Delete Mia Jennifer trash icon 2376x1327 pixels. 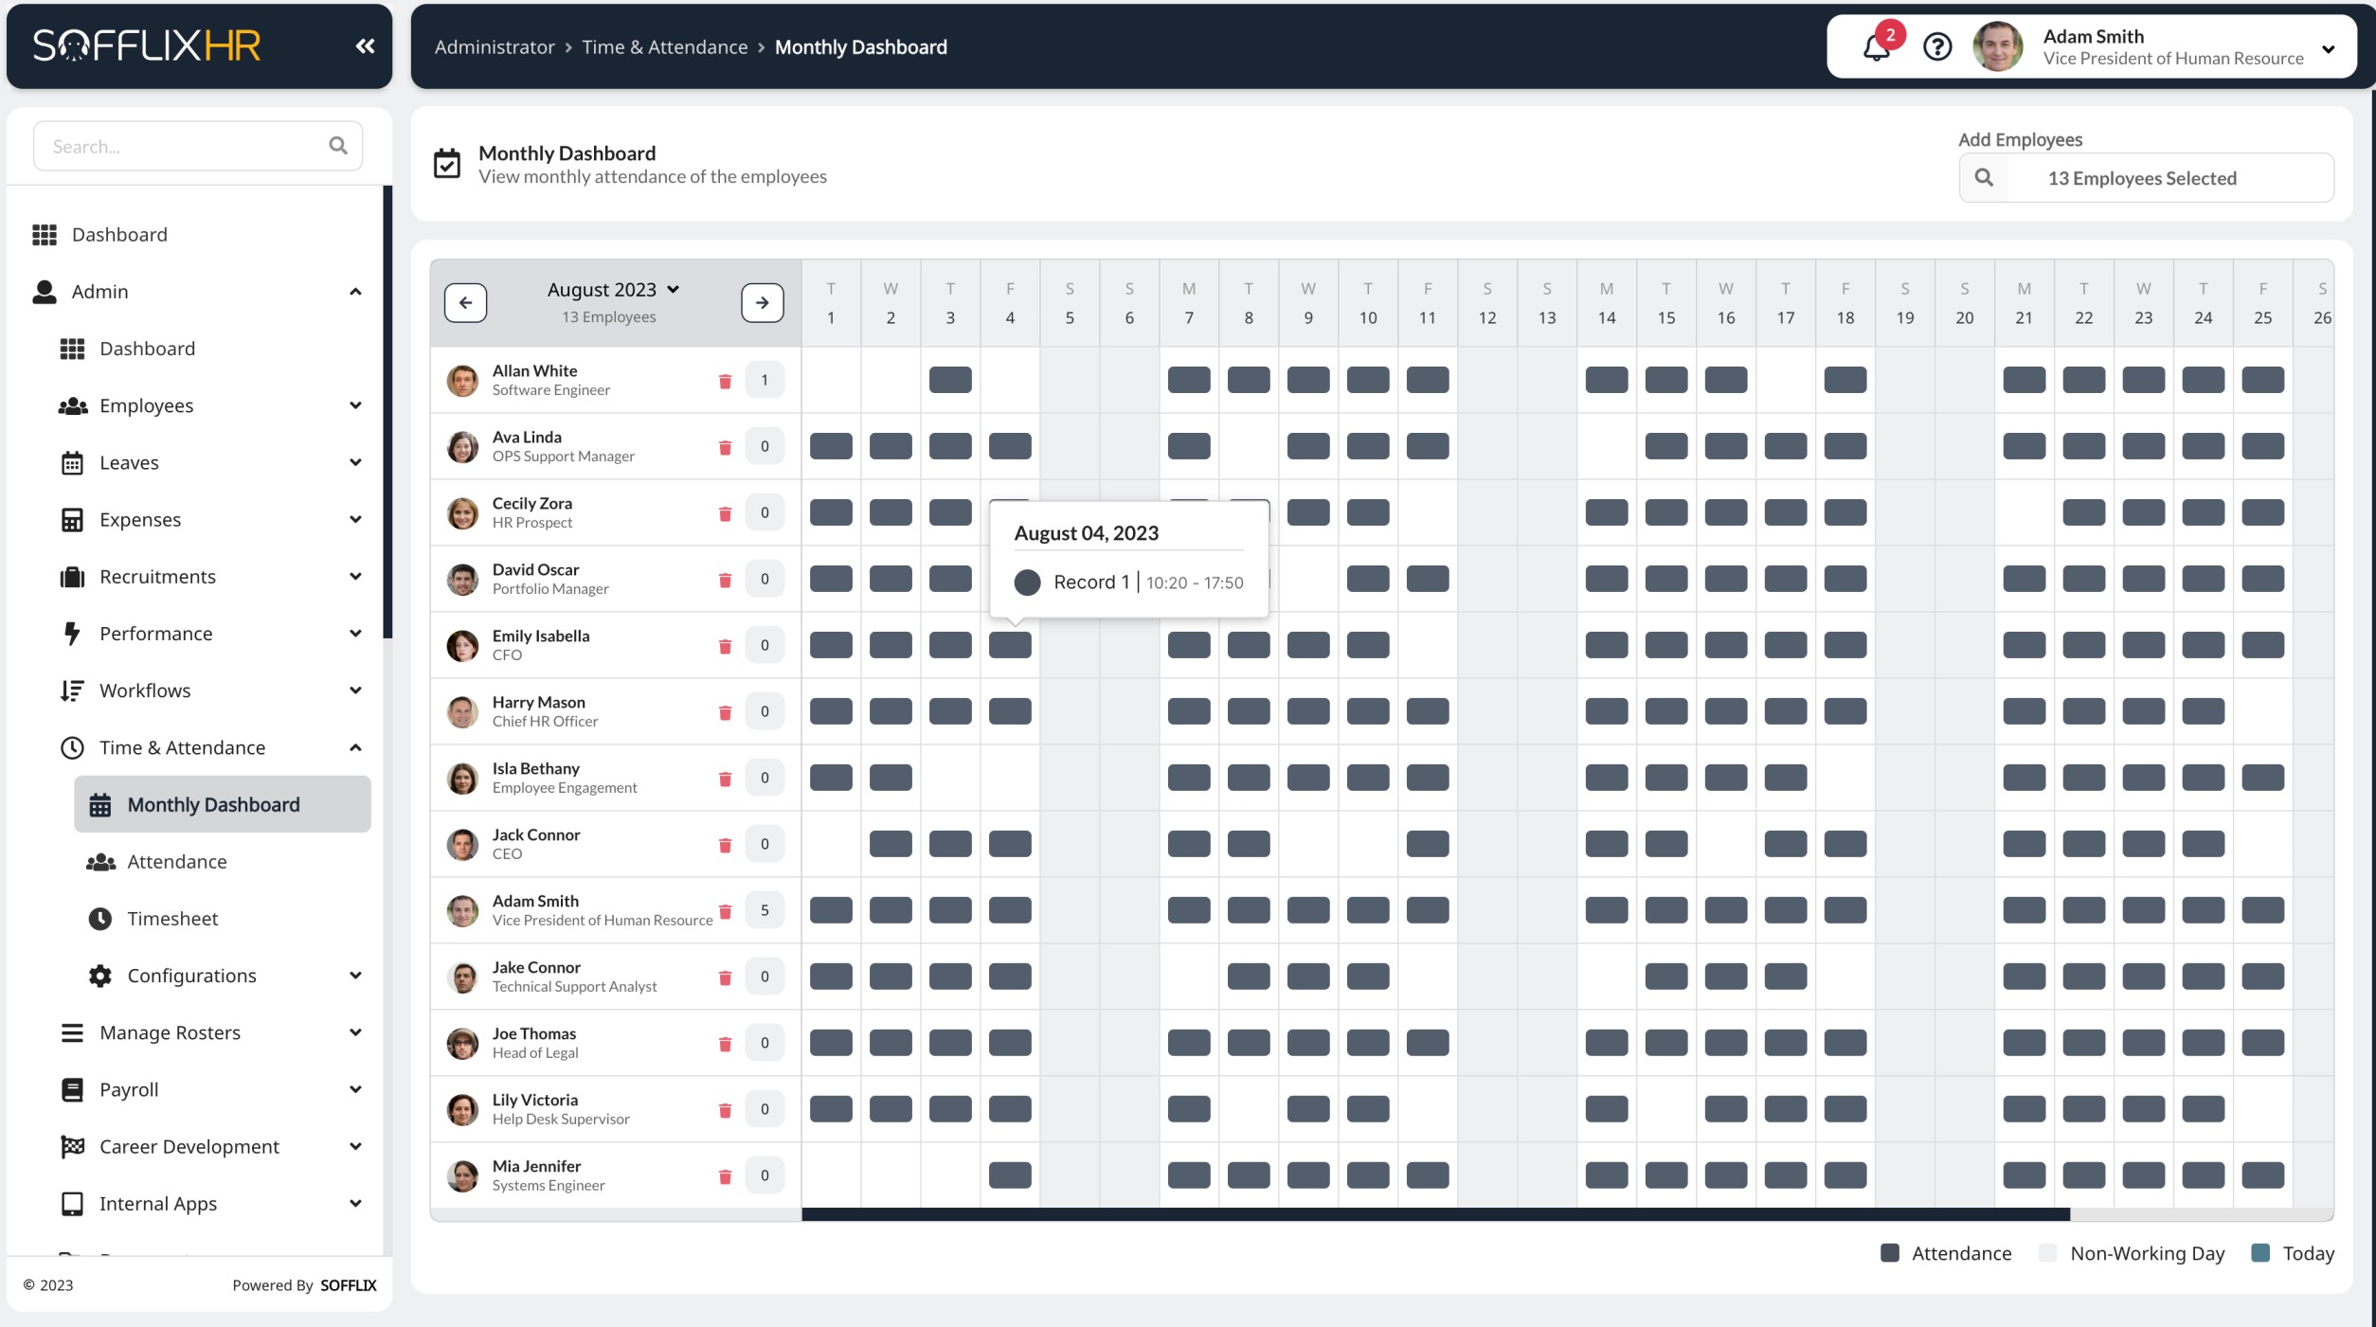tap(725, 1176)
